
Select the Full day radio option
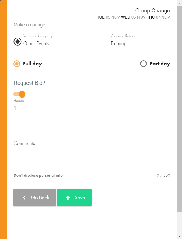pos(17,64)
